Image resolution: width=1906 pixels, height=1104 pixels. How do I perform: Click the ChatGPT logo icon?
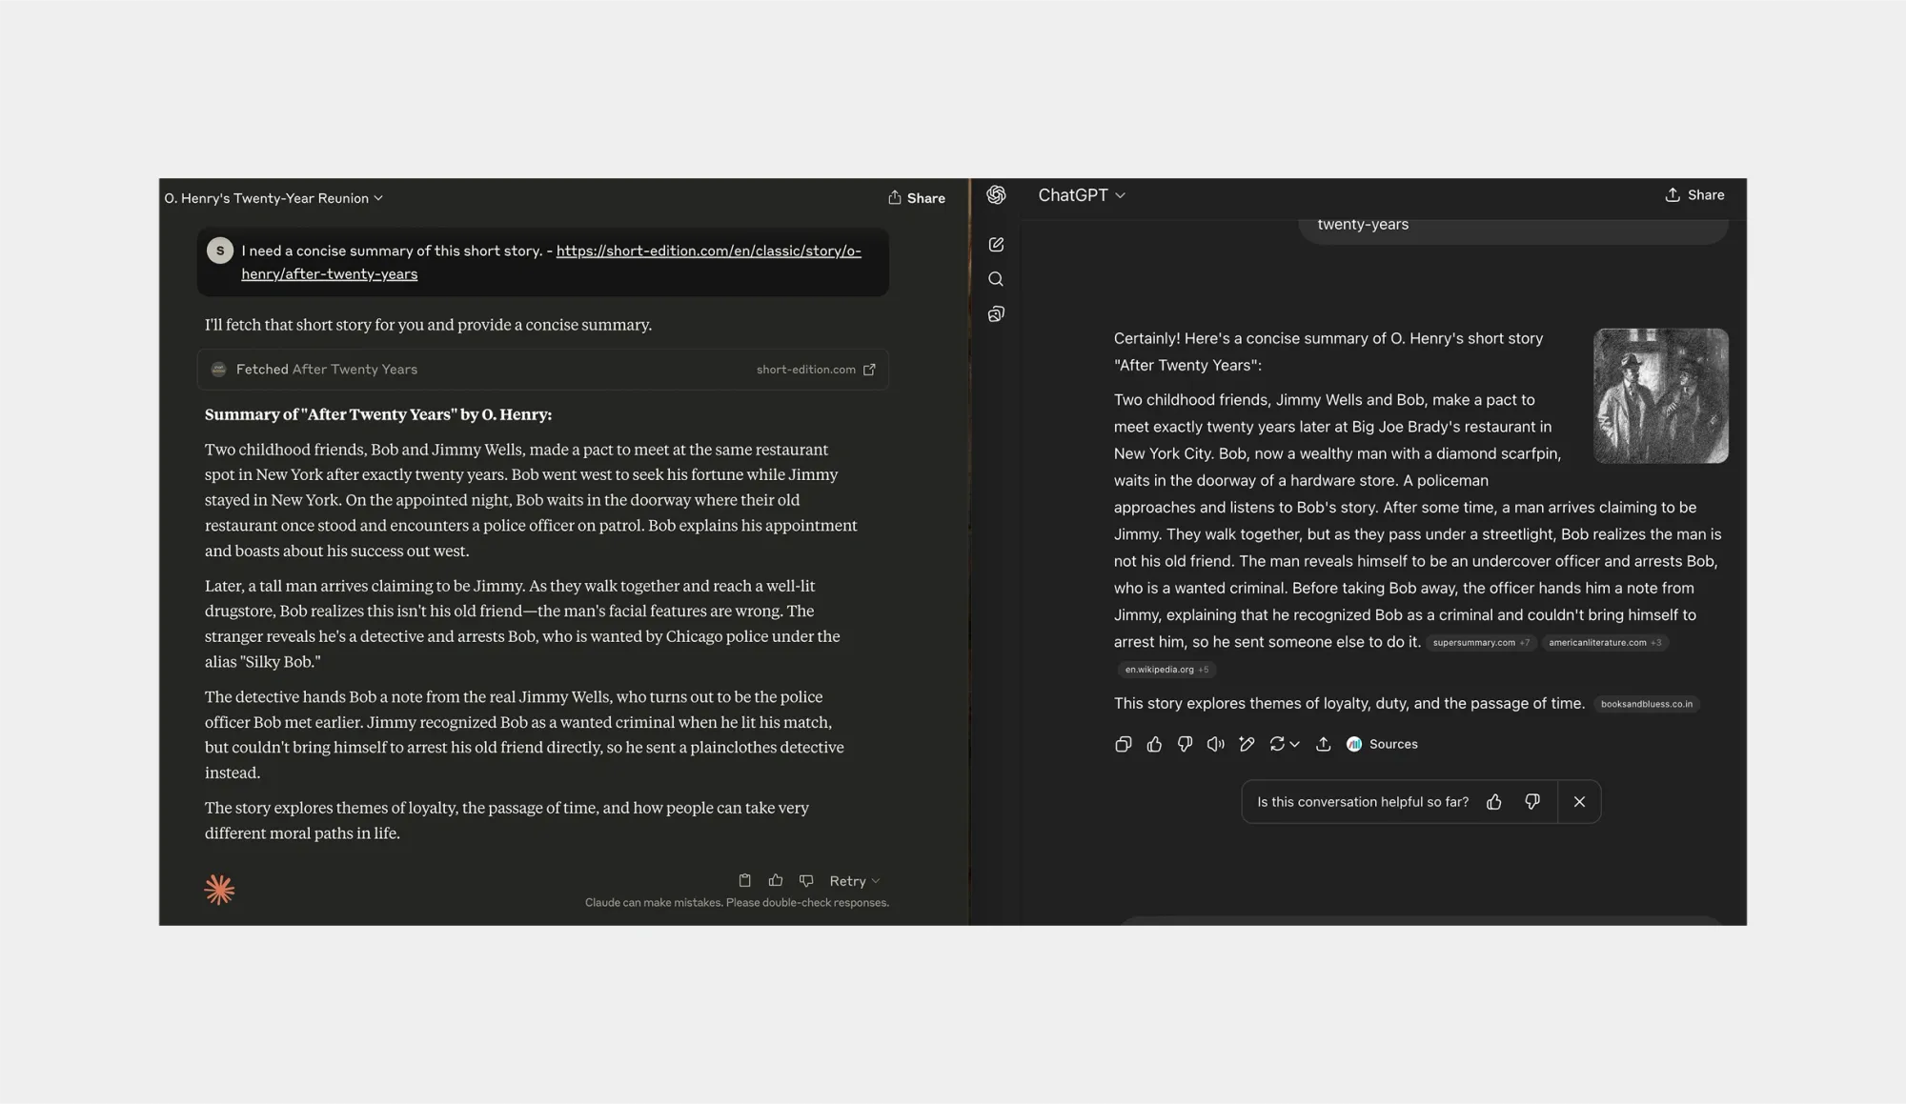996,195
